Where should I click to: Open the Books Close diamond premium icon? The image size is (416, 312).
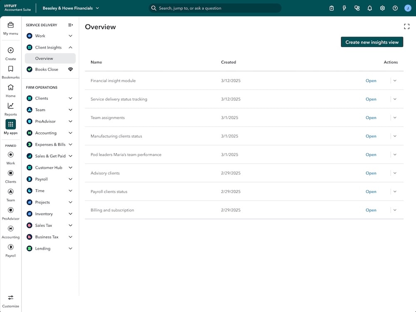pyautogui.click(x=70, y=69)
